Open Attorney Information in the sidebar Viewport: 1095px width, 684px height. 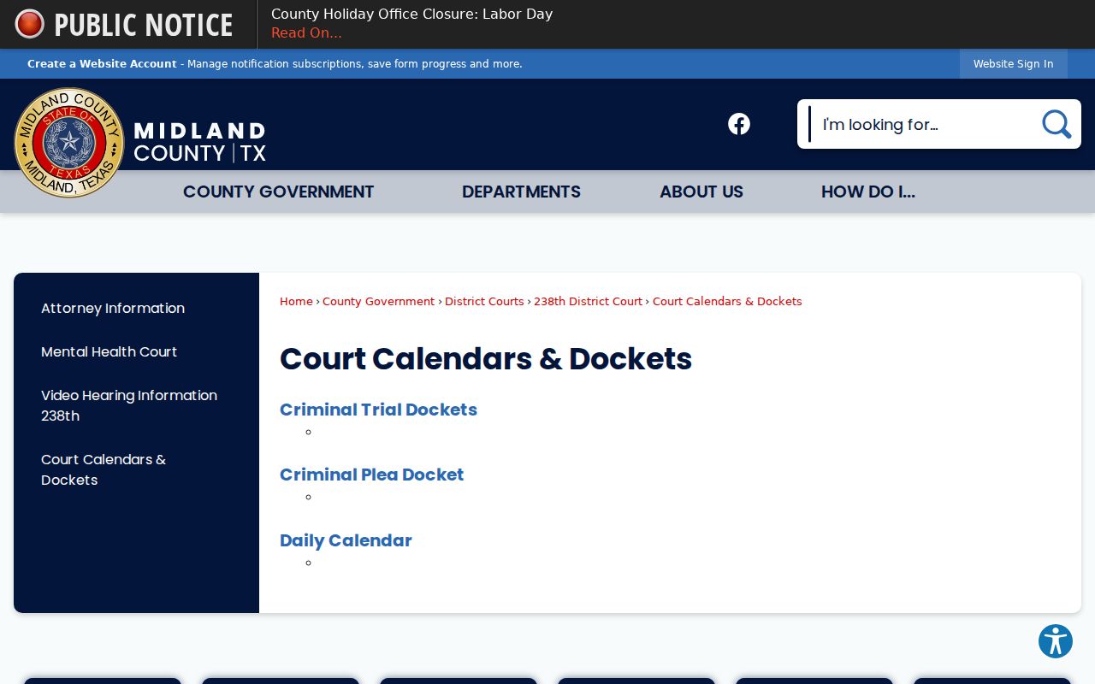113,308
